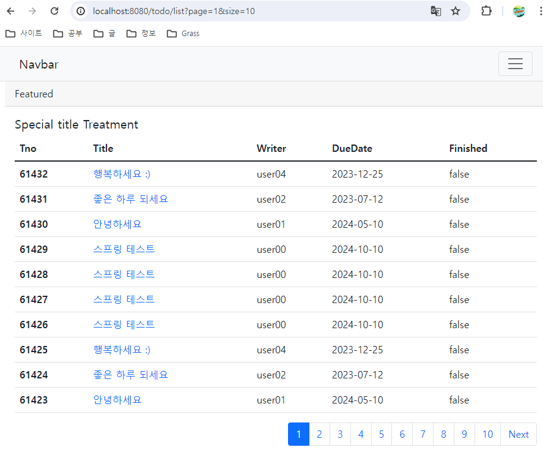
Task: Go to pagination page 3
Action: pos(340,434)
